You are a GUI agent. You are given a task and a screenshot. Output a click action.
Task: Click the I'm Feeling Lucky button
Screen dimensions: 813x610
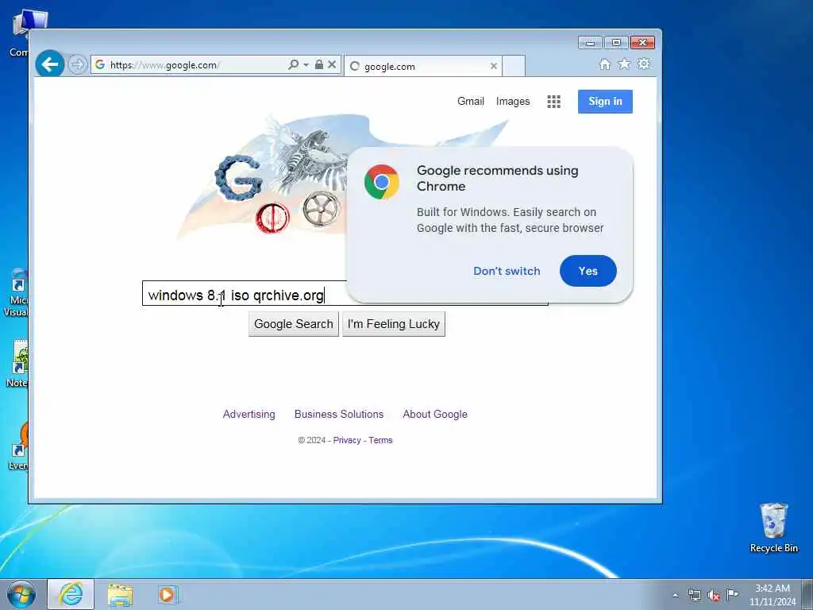(x=394, y=324)
